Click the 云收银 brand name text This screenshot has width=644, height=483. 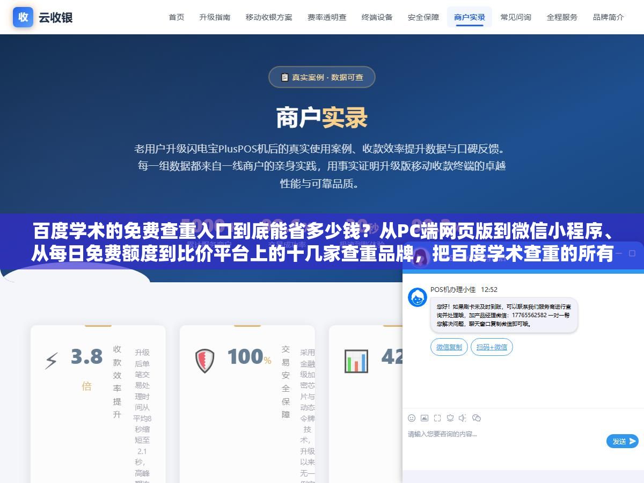pos(55,17)
